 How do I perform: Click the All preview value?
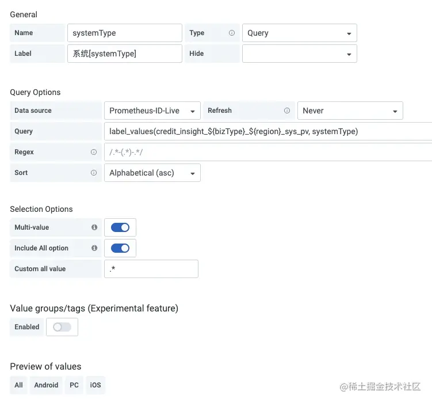pos(18,385)
